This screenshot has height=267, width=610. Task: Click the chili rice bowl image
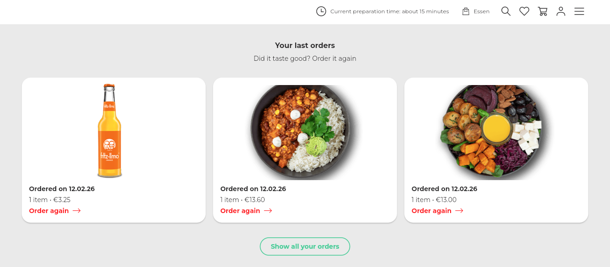pos(300,132)
